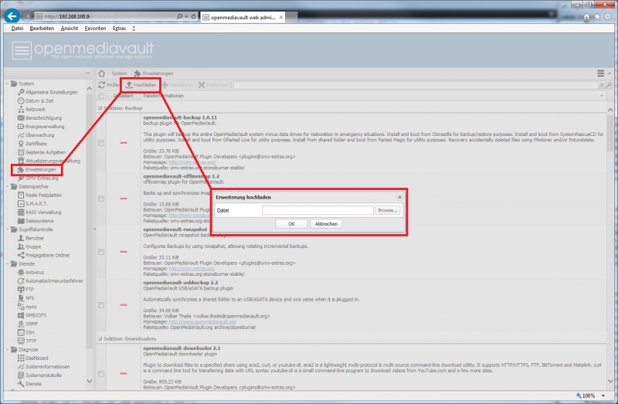Image resolution: width=618 pixels, height=404 pixels.
Task: Click the home icon in breadcrumb bar
Action: pos(102,73)
